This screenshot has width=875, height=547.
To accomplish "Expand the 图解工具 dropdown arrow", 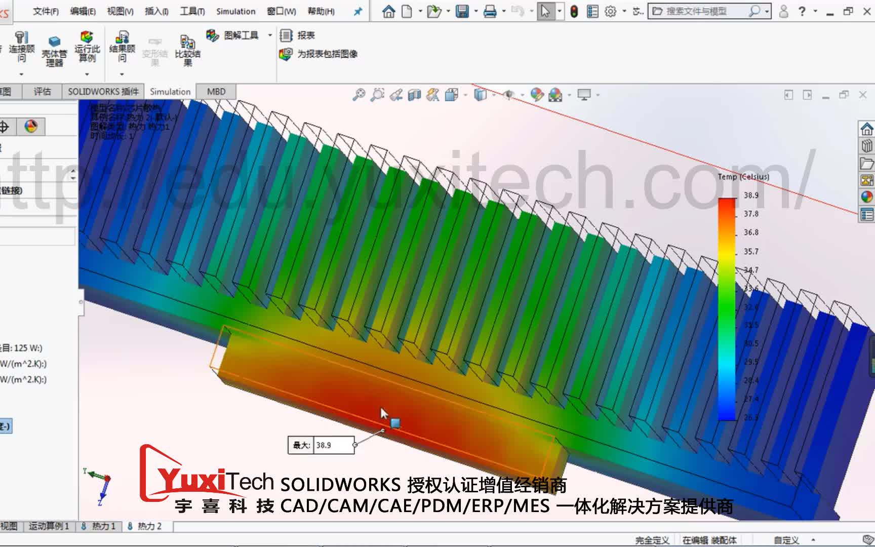I will pyautogui.click(x=269, y=34).
